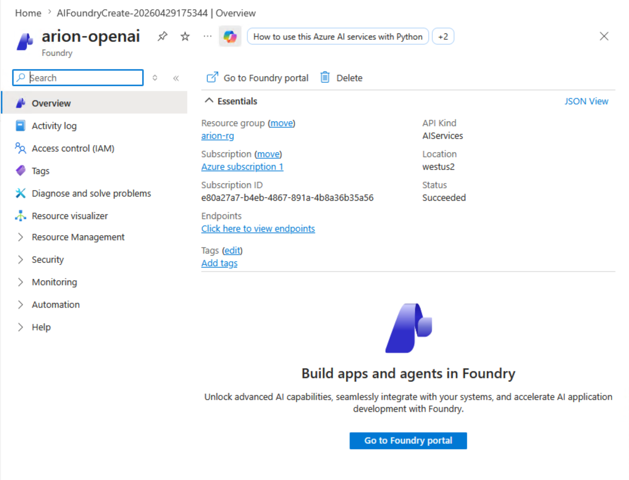This screenshot has height=480, width=629.
Task: Open Access control (IAM) menu item
Action: point(94,148)
